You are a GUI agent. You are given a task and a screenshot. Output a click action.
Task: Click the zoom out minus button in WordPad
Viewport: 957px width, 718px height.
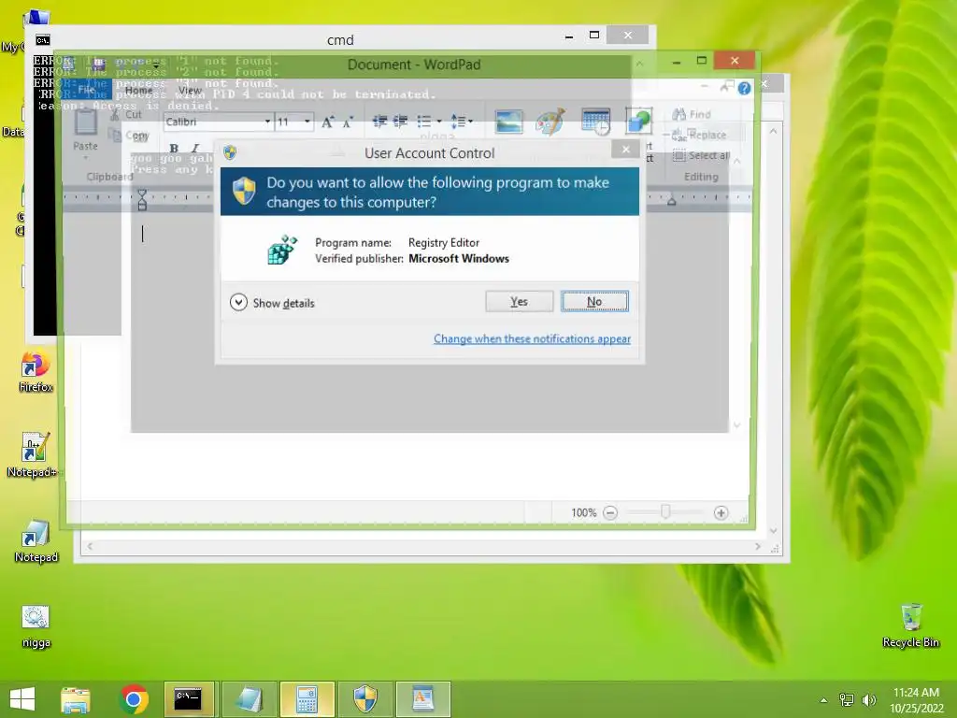(610, 513)
